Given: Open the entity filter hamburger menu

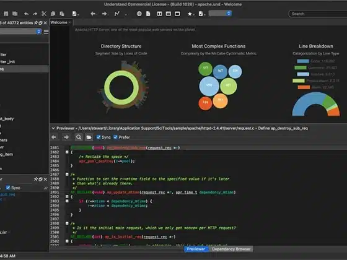Looking at the screenshot, I should click(x=46, y=32).
